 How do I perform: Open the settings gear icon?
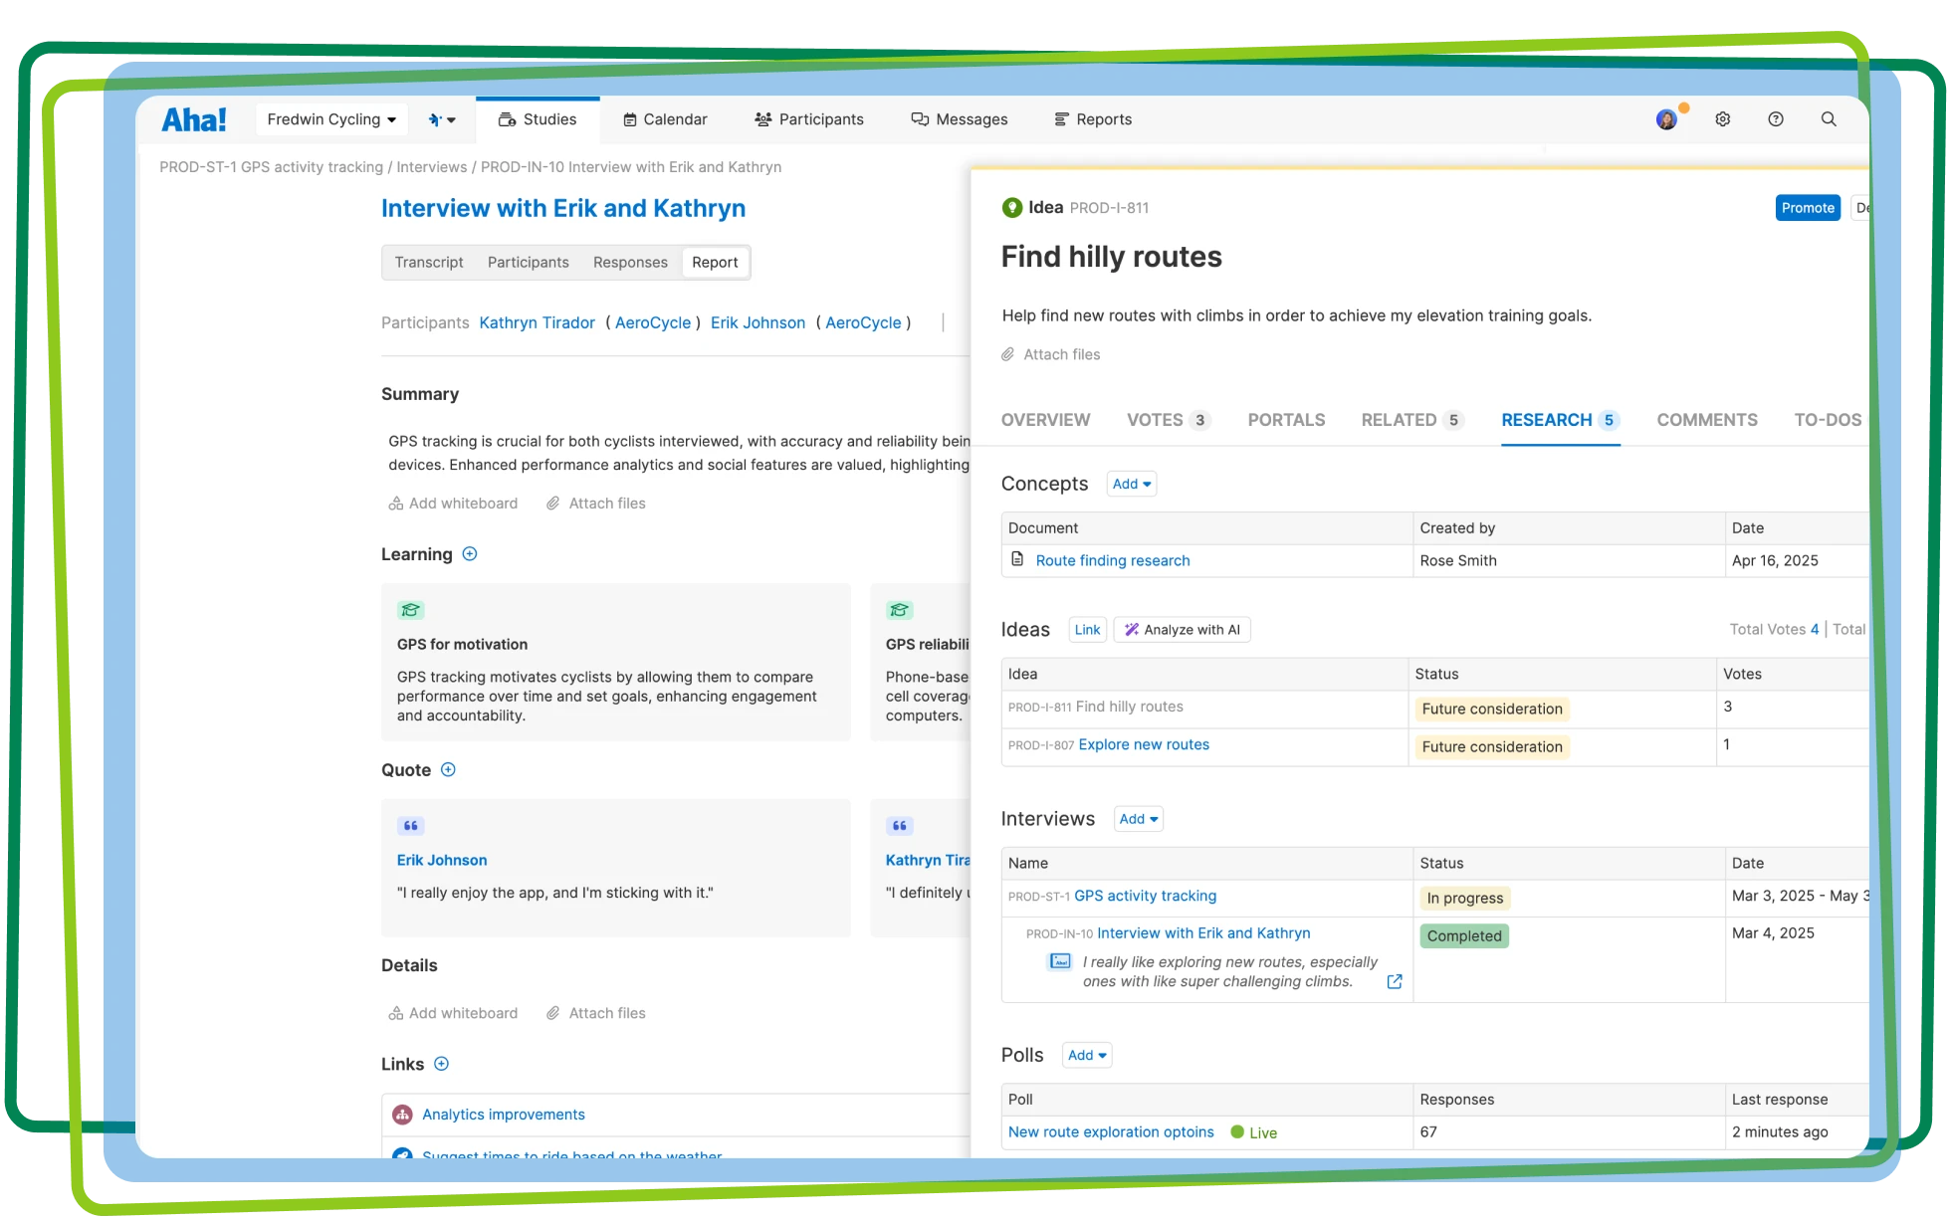(x=1723, y=118)
